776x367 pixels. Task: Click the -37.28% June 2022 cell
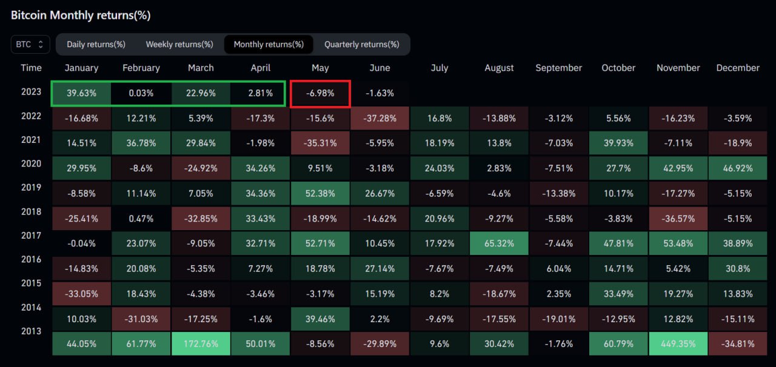(x=380, y=118)
